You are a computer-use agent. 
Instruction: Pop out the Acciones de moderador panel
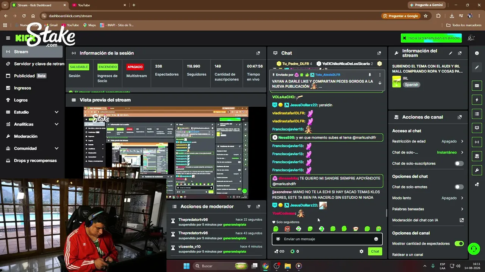tap(258, 207)
